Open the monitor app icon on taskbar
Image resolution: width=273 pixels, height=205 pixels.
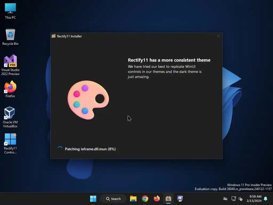(x=180, y=199)
